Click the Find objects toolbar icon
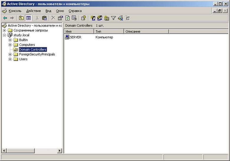 tap(120, 18)
